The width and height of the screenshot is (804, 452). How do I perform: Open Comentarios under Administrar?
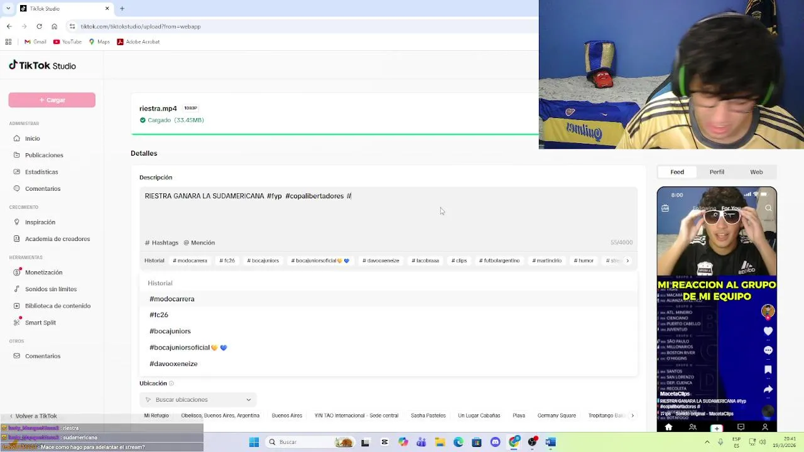(x=43, y=189)
